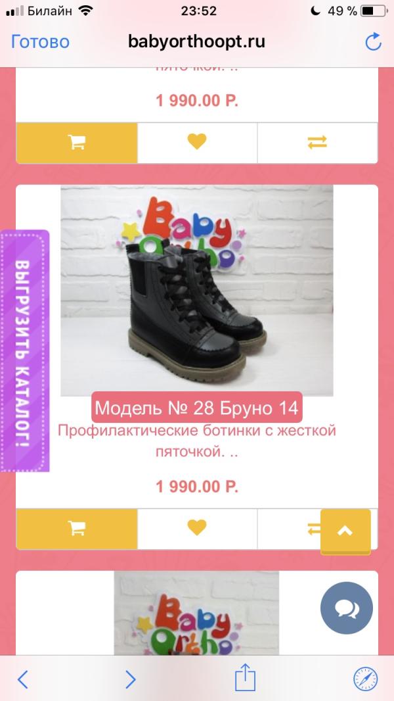Screen dimensions: 394x701
Task: Open Профилактические ботинки description link
Action: [x=197, y=441]
